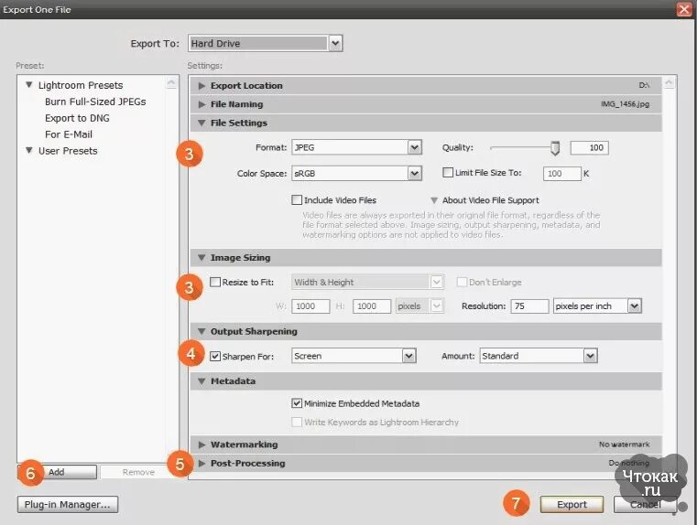Click the Cancel button
The height and width of the screenshot is (525, 697).
click(645, 505)
